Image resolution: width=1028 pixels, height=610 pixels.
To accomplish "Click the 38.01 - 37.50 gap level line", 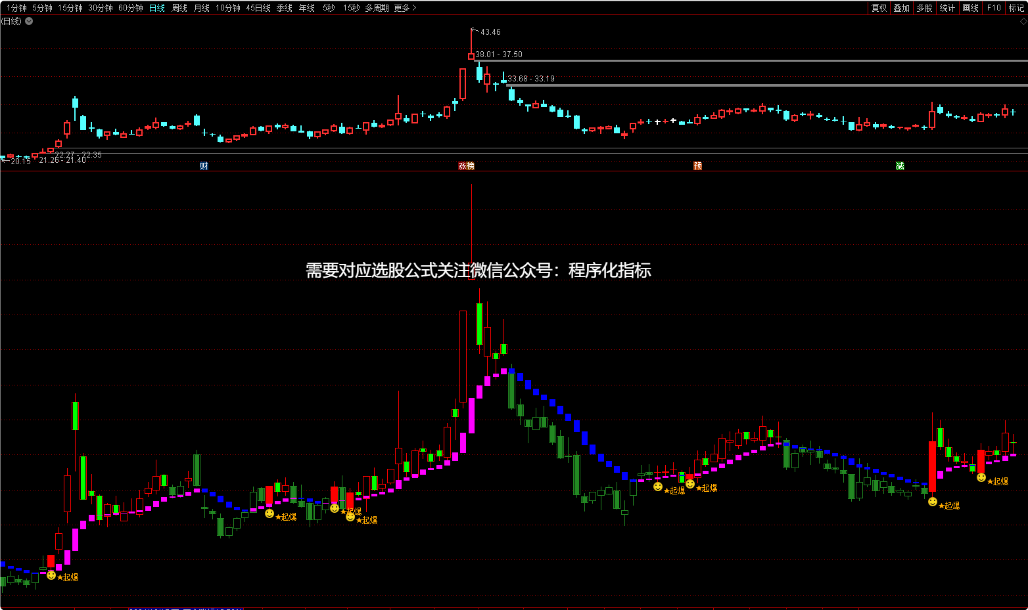I will coord(723,60).
